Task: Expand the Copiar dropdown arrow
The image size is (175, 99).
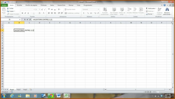Action: point(14,11)
